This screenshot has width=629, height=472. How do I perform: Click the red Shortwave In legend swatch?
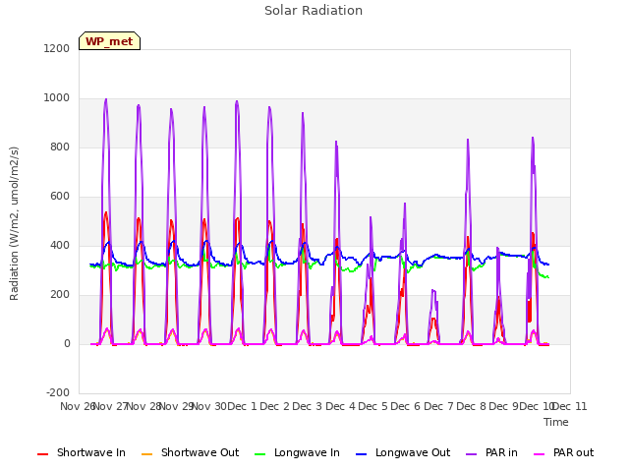coord(42,454)
